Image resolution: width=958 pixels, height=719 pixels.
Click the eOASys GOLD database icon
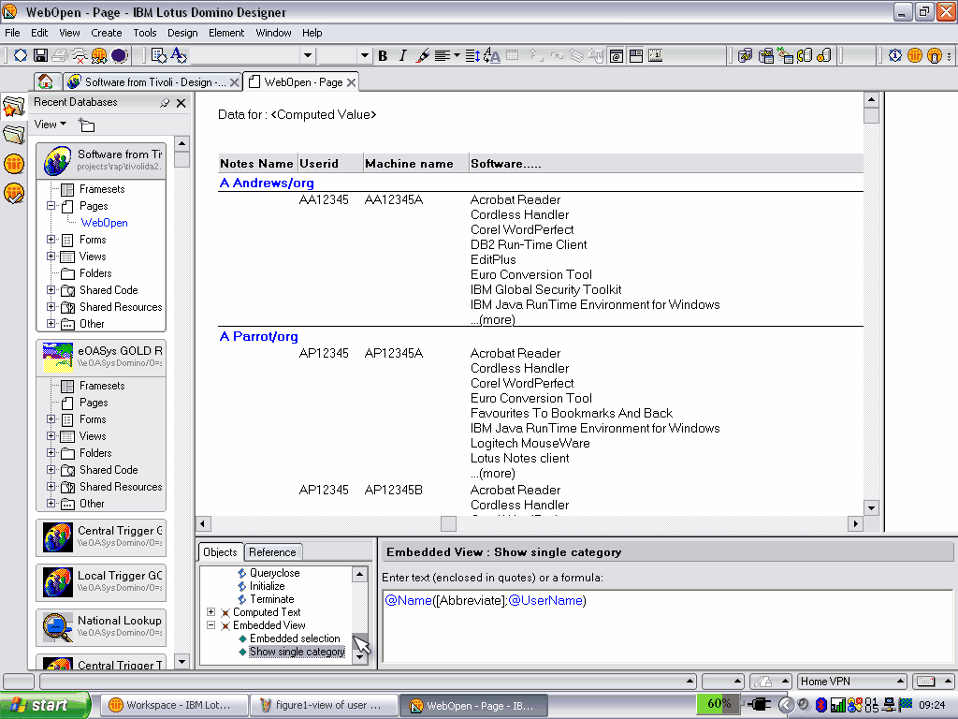pyautogui.click(x=58, y=357)
